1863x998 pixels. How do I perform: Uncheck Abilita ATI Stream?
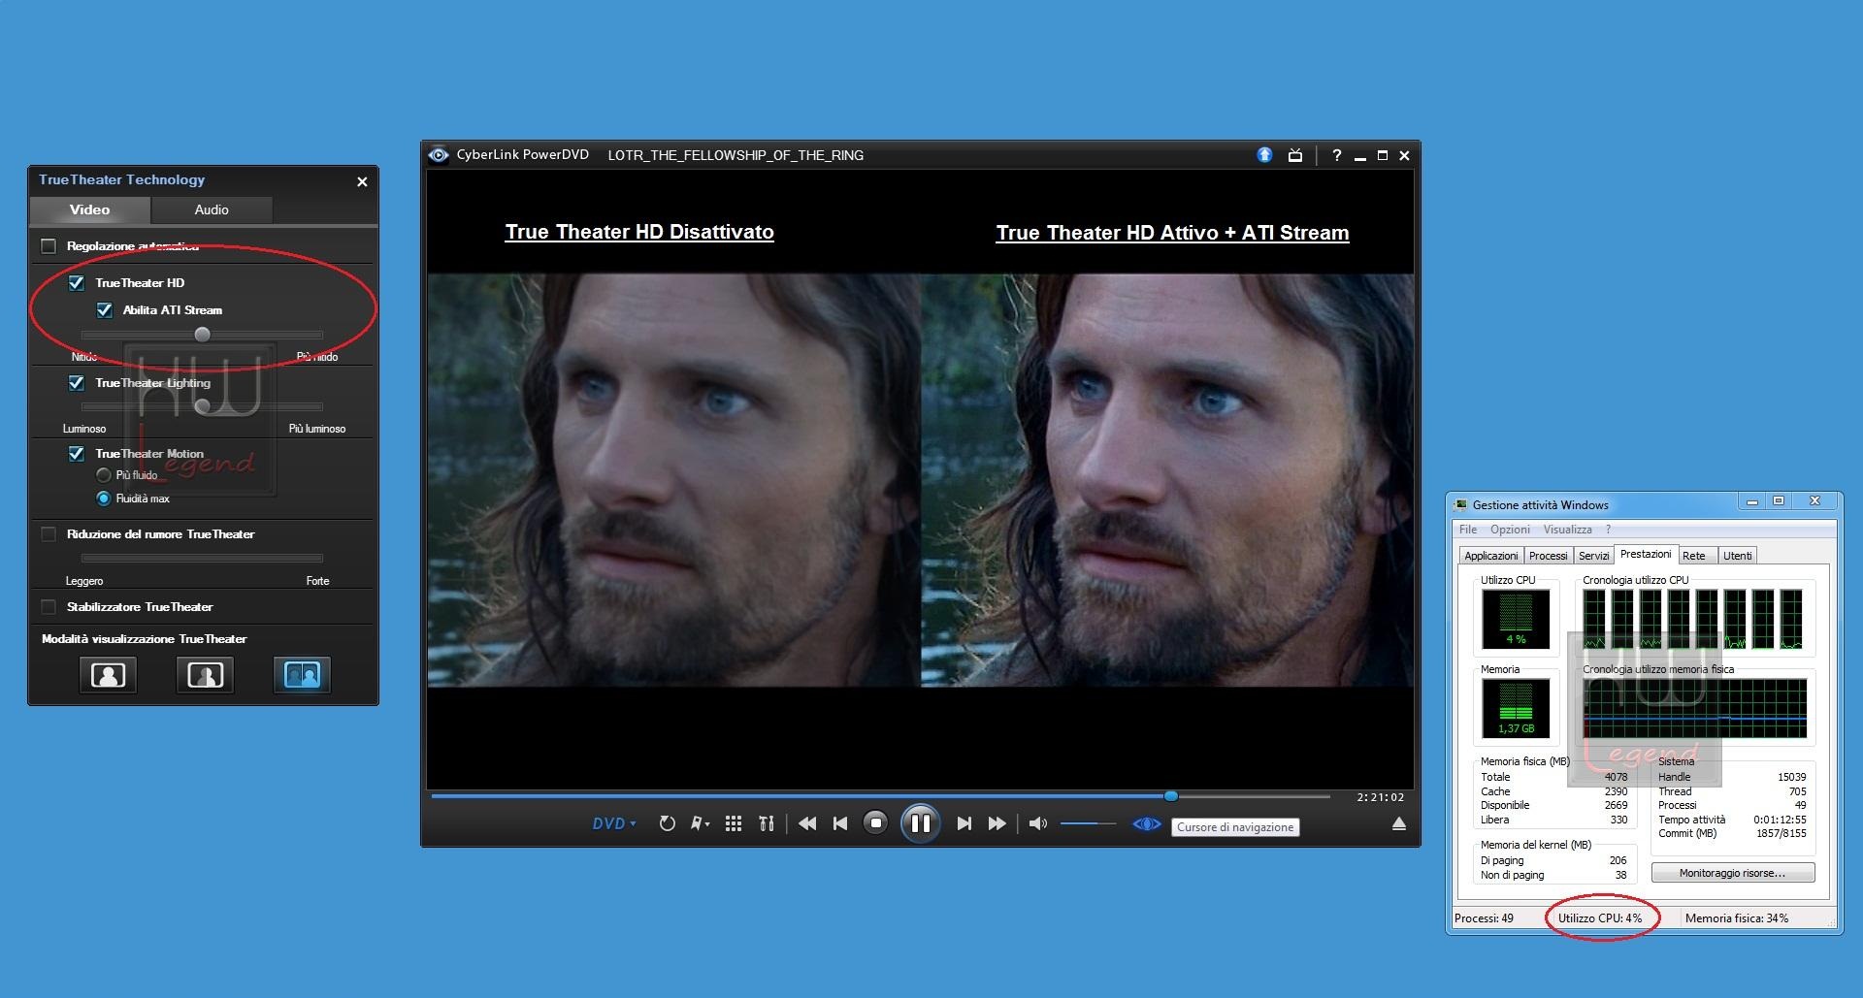point(105,310)
